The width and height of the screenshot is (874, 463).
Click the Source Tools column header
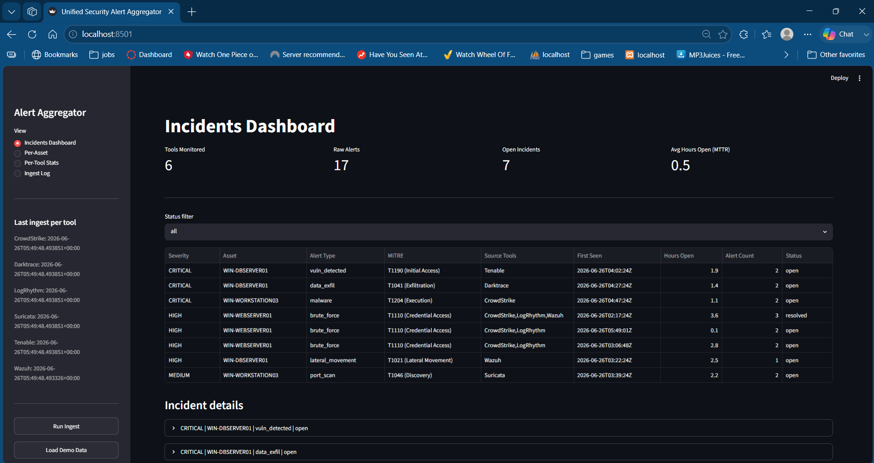click(527, 255)
